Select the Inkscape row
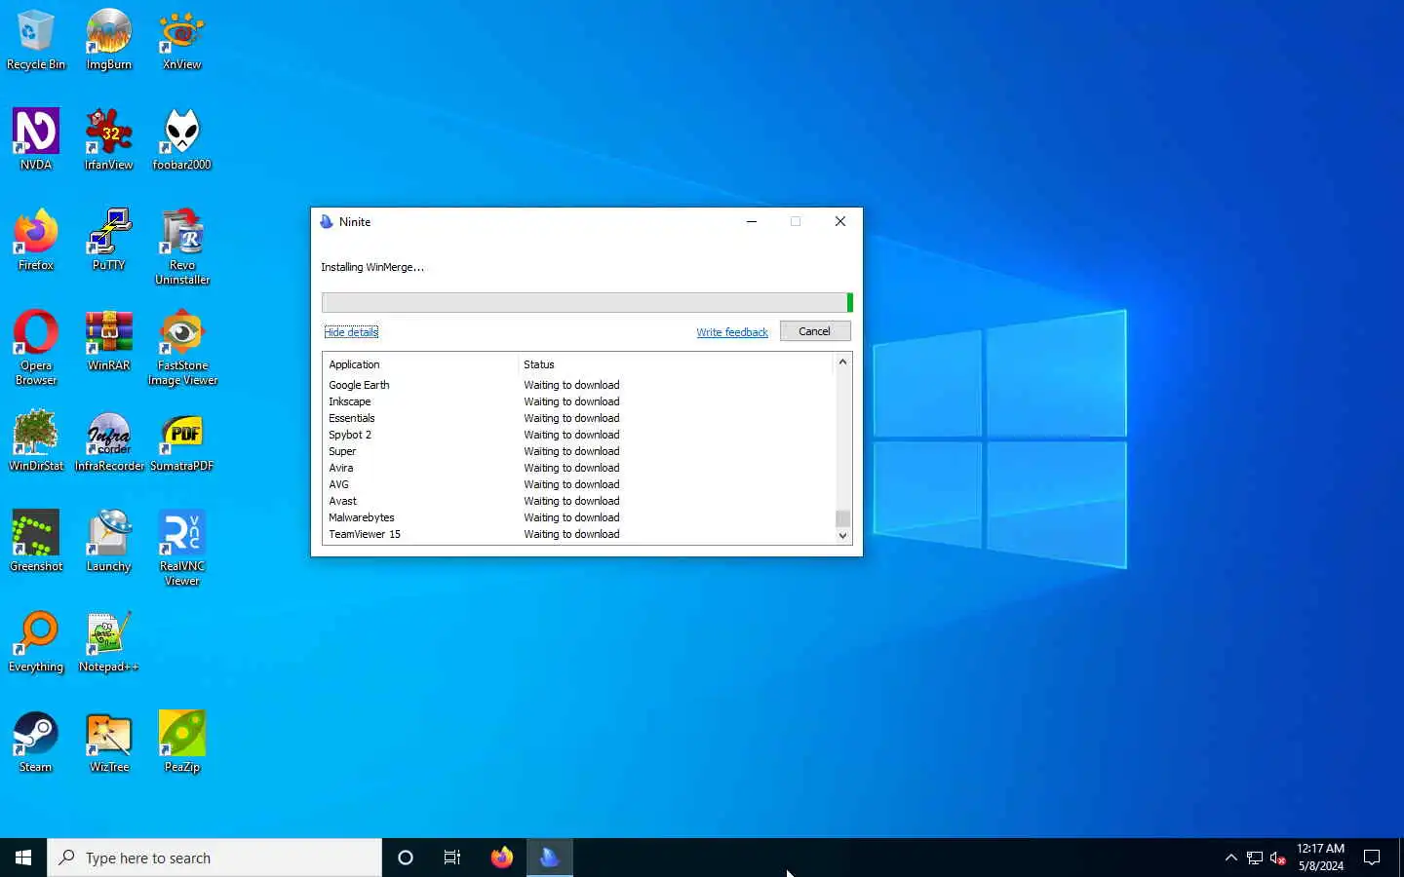The width and height of the screenshot is (1404, 877). pyautogui.click(x=579, y=401)
